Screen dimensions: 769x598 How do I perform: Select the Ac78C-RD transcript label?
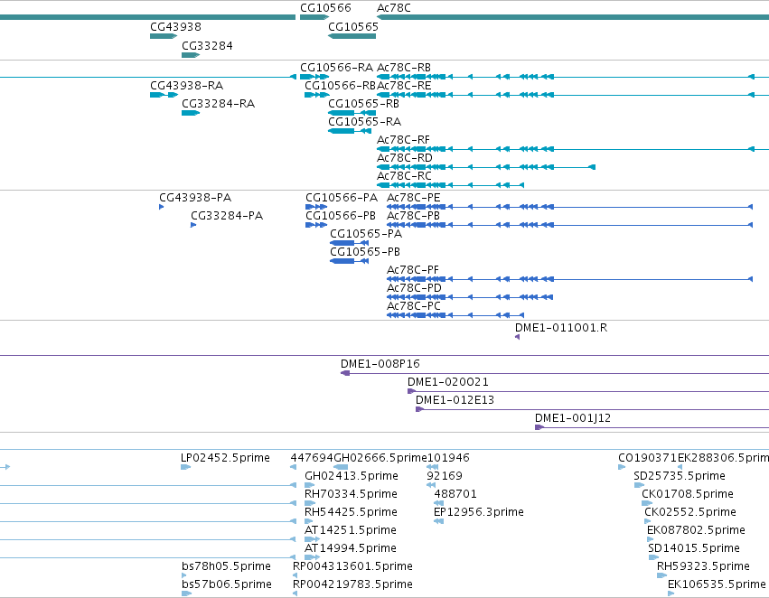pyautogui.click(x=405, y=157)
